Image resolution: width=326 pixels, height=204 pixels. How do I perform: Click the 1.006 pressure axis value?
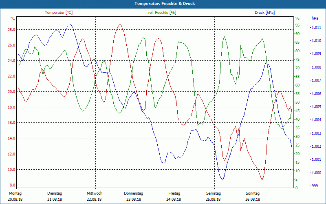pos(315,94)
